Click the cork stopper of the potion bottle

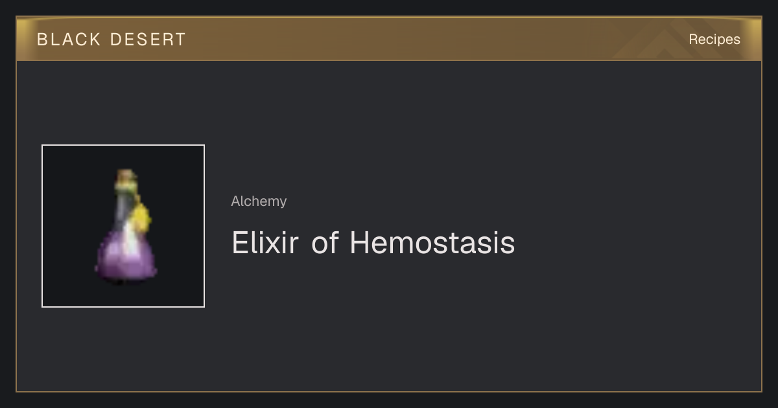tap(126, 177)
